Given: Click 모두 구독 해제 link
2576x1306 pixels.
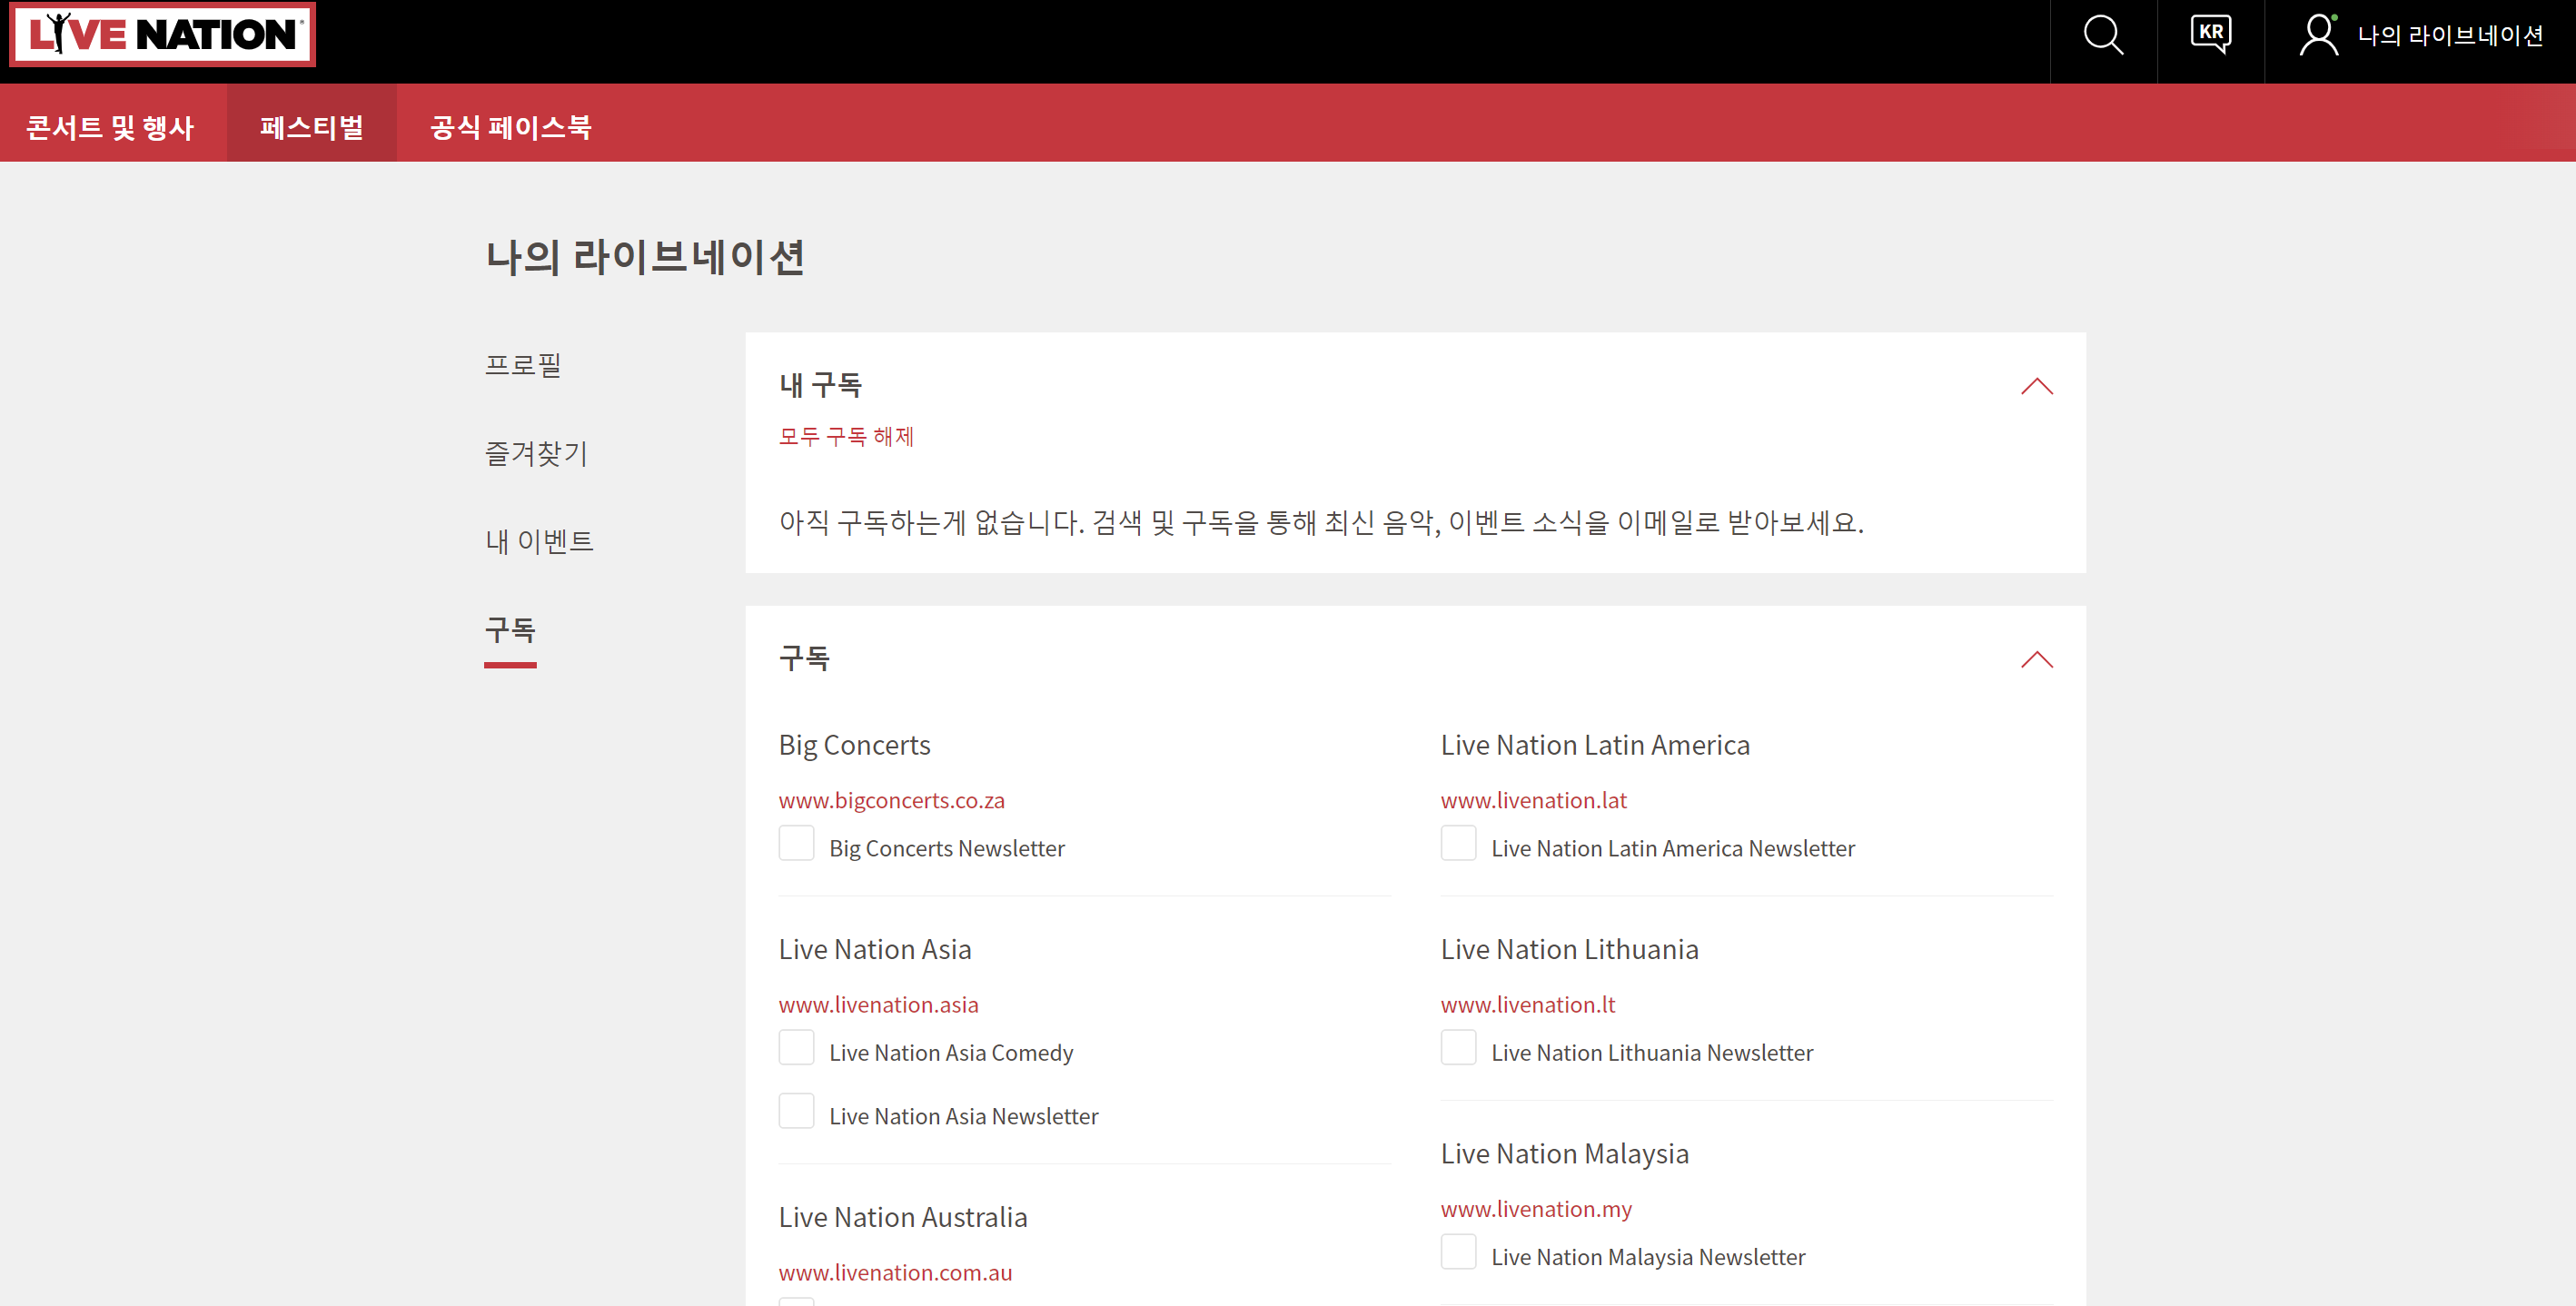Looking at the screenshot, I should [x=846, y=436].
